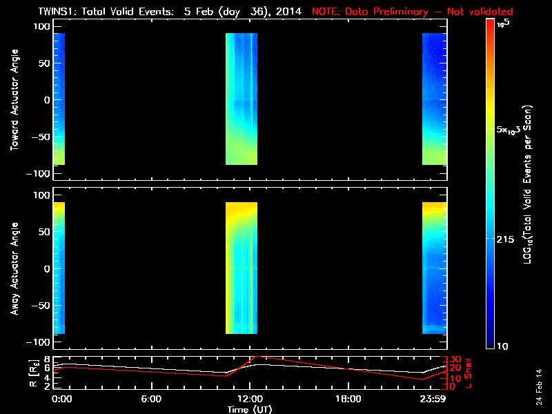
Task: Click the '6:00' time axis tick label
Action: point(150,400)
